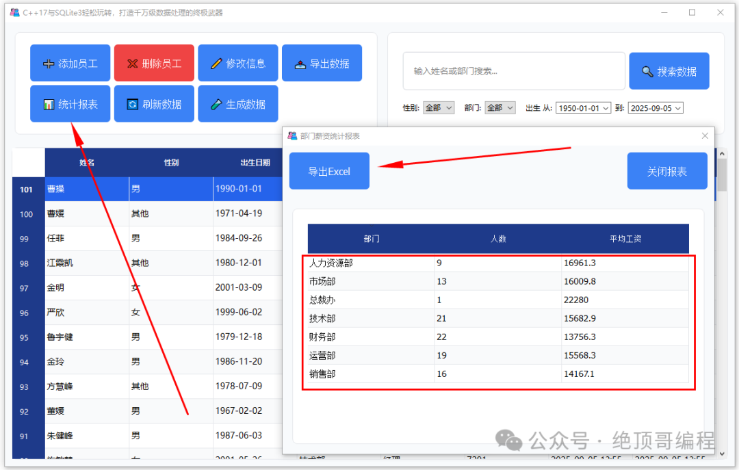This screenshot has height=470, width=739.
Task: Click the chart icon on 统计报表
Action: coord(49,104)
